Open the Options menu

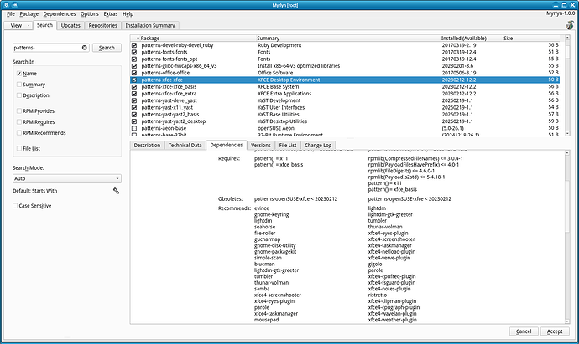[x=89, y=14]
